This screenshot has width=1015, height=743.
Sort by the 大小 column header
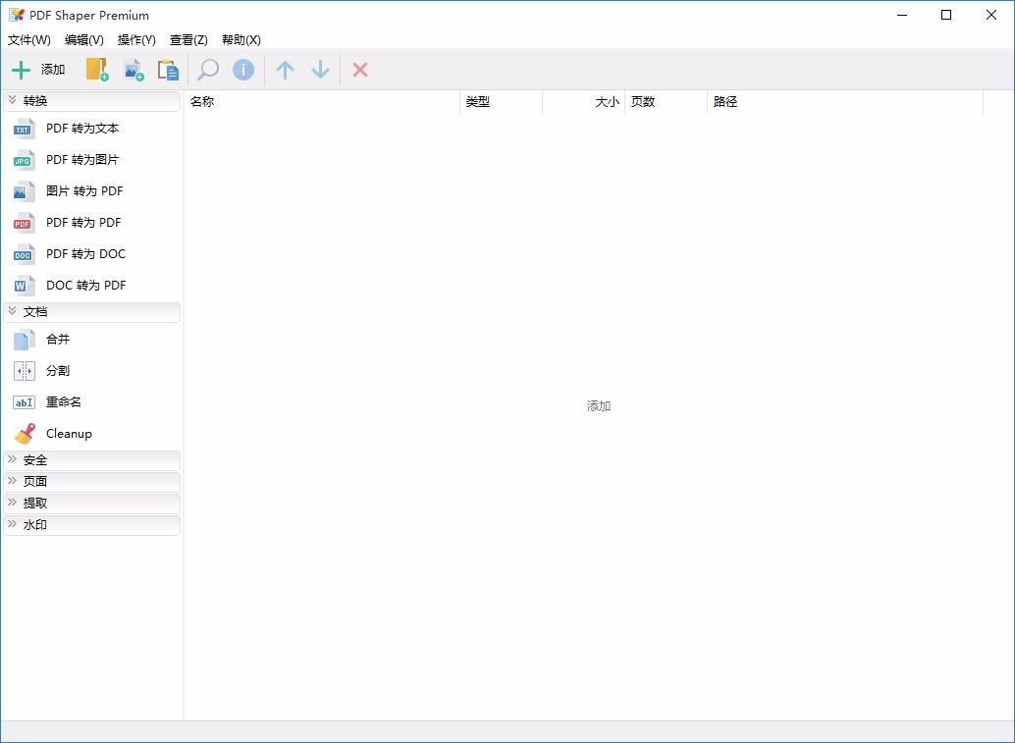pyautogui.click(x=583, y=102)
